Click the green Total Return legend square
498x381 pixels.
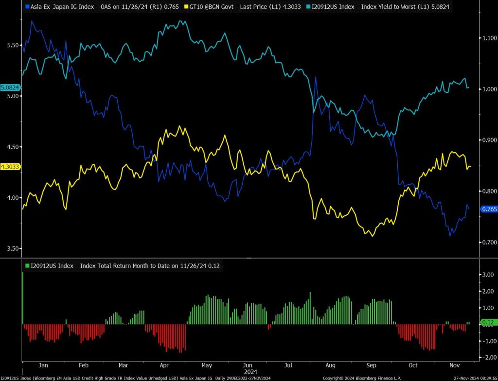pos(27,266)
